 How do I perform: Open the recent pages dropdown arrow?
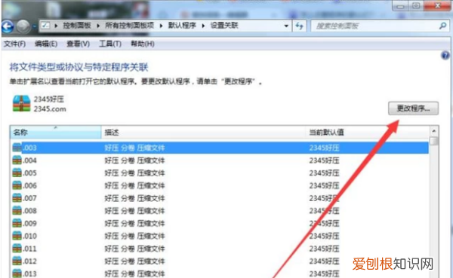pyautogui.click(x=34, y=27)
